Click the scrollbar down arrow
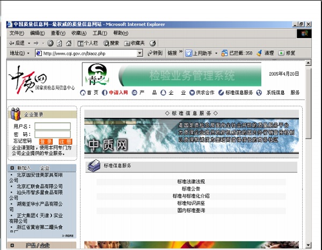Screen dimensions: 322x250 (308, 245)
